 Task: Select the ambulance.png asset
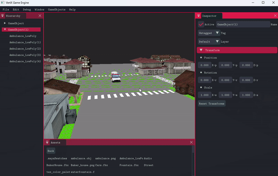pos(105,158)
